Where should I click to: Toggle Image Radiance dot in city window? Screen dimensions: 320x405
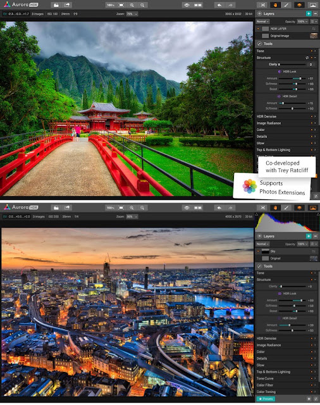(312, 345)
